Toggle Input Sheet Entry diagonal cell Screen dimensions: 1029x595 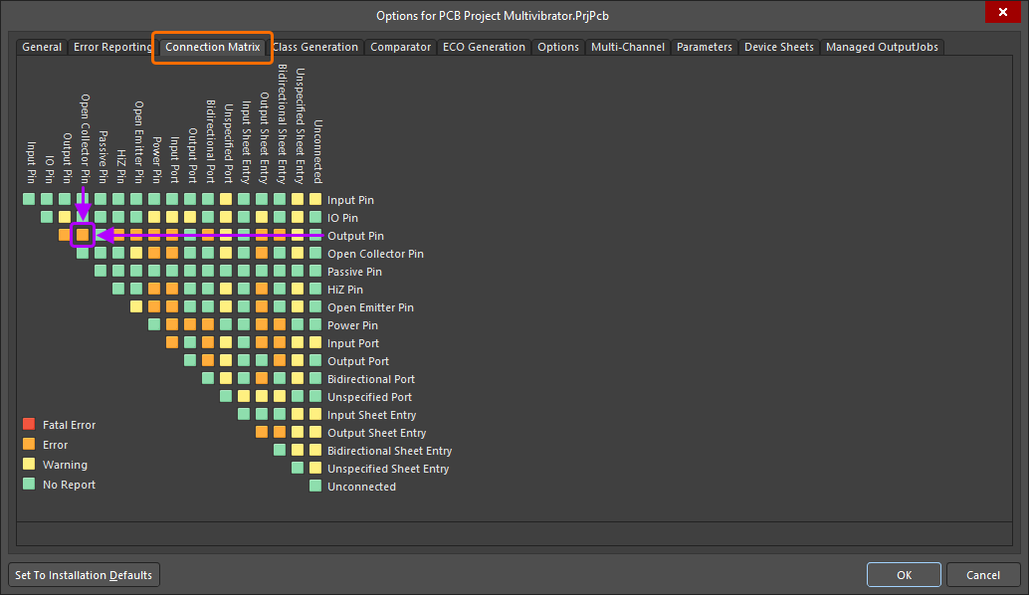(x=244, y=413)
